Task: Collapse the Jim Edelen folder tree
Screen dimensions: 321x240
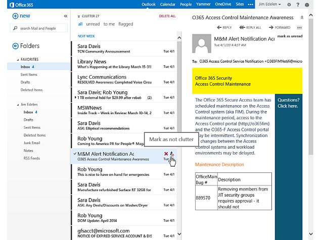Action: click(x=18, y=105)
